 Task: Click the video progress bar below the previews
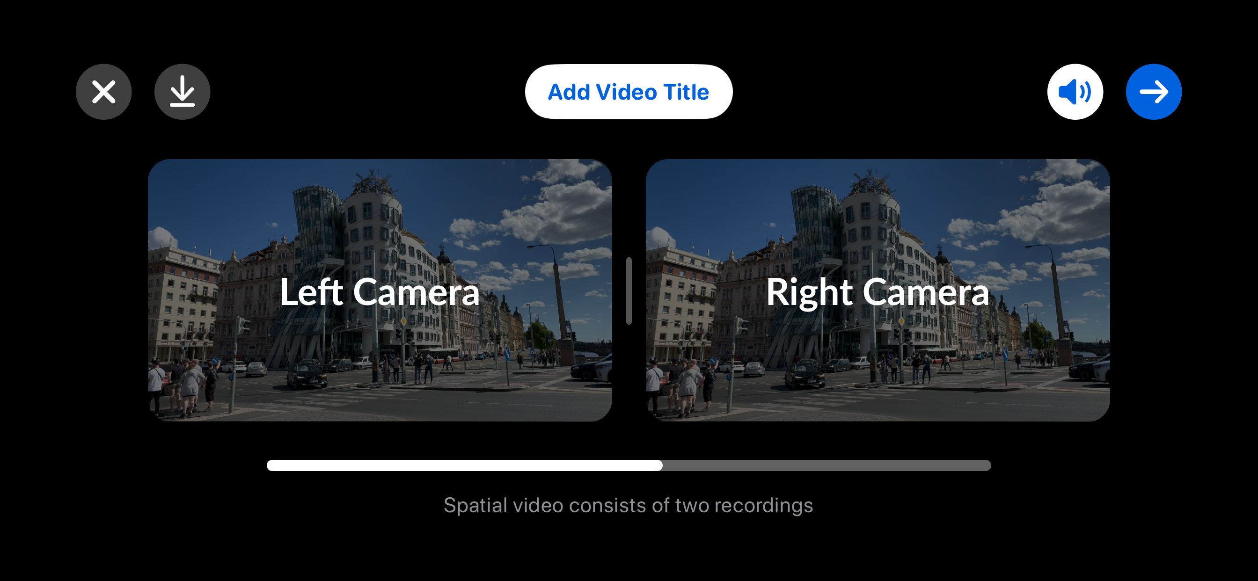629,465
